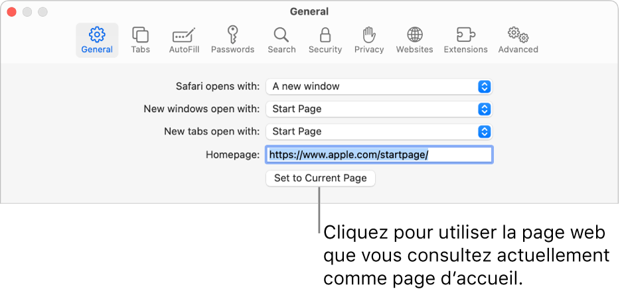620x293 pixels.
Task: Switch to the Extensions tab label
Action: pyautogui.click(x=465, y=50)
